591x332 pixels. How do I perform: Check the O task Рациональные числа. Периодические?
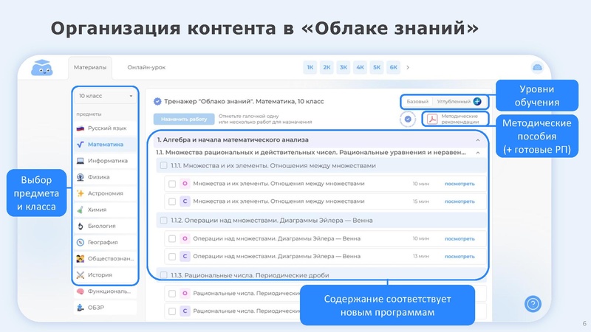[x=172, y=293]
